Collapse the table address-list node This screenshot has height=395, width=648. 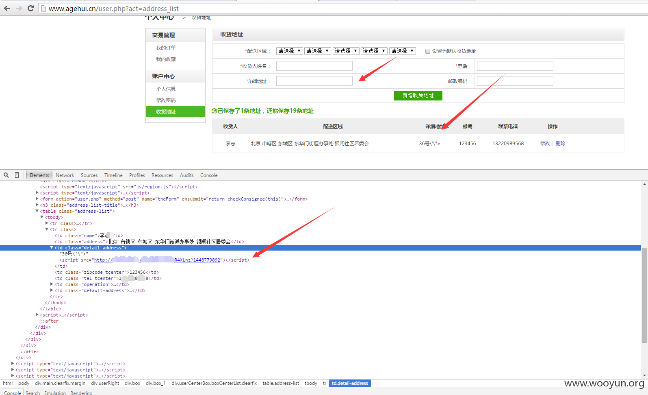37,211
